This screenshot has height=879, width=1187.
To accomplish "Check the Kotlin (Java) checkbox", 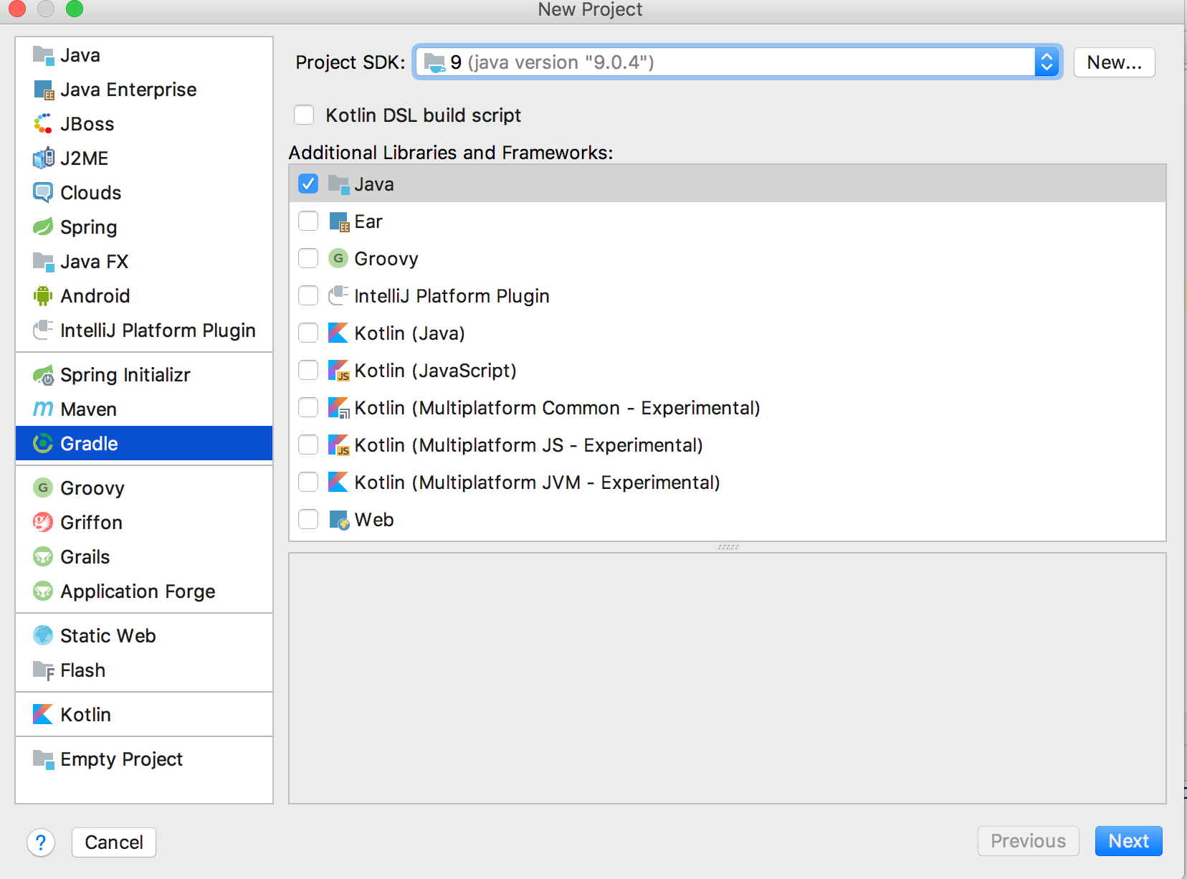I will 308,333.
